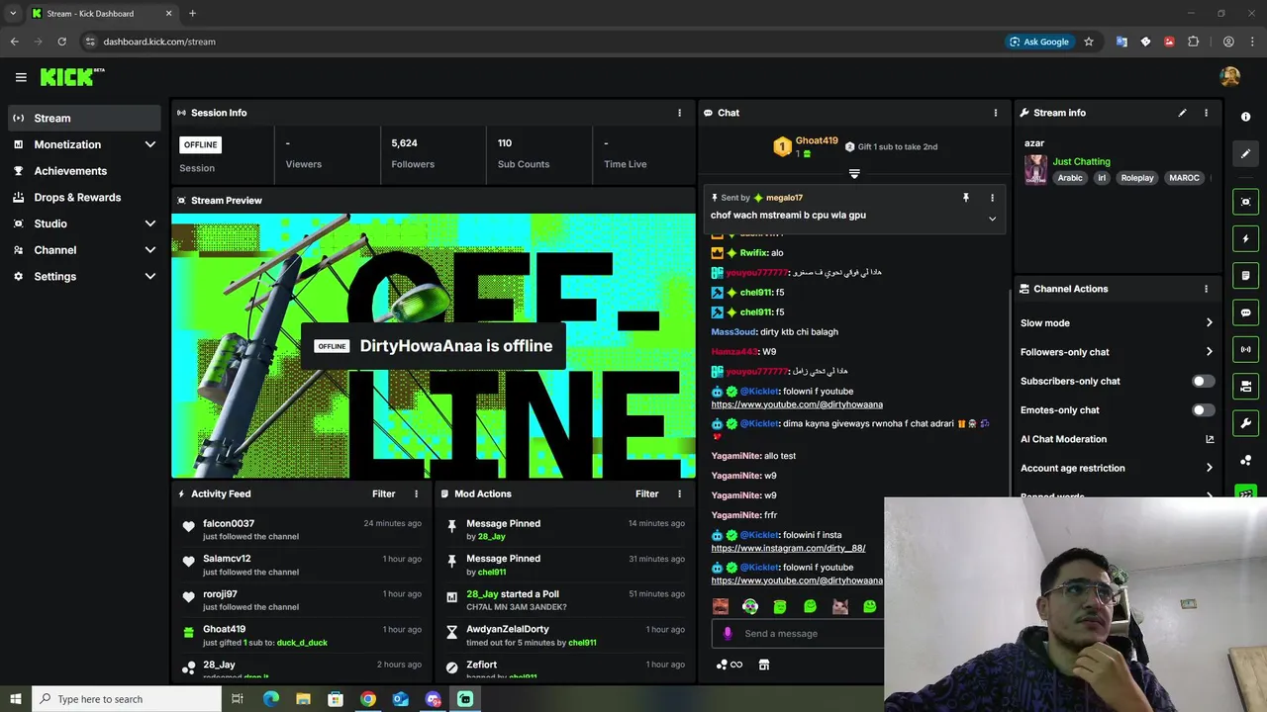
Task: Toggle the document widget in right sidebar
Action: (1245, 276)
